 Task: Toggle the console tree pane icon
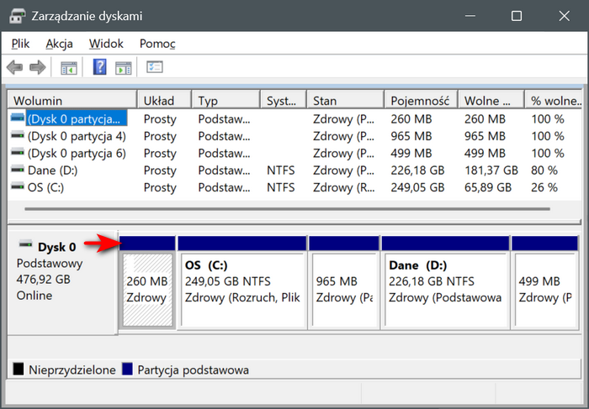point(69,67)
